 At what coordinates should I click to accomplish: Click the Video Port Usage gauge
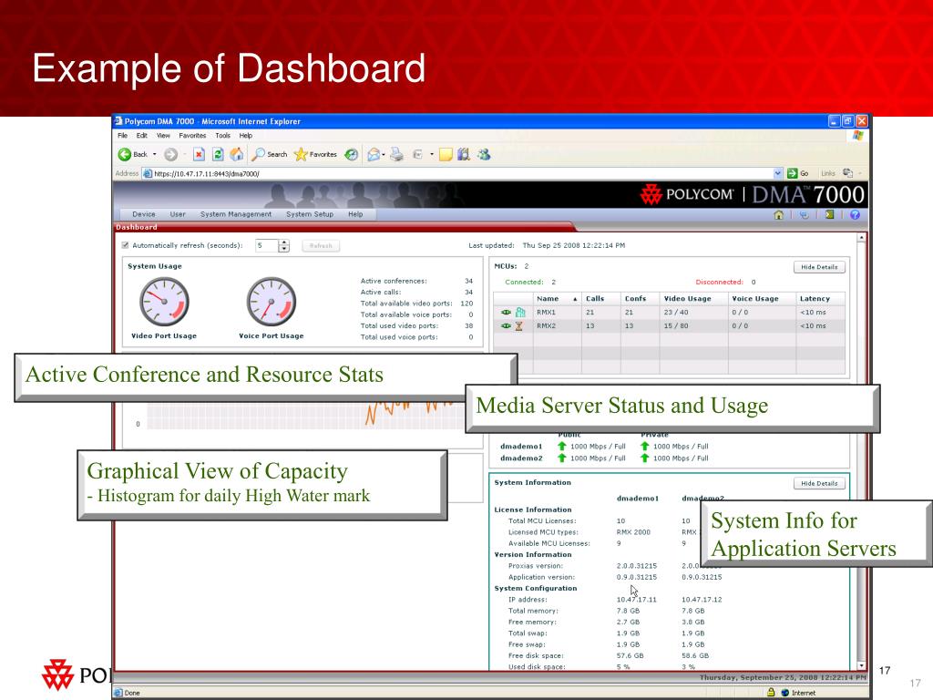coord(164,302)
